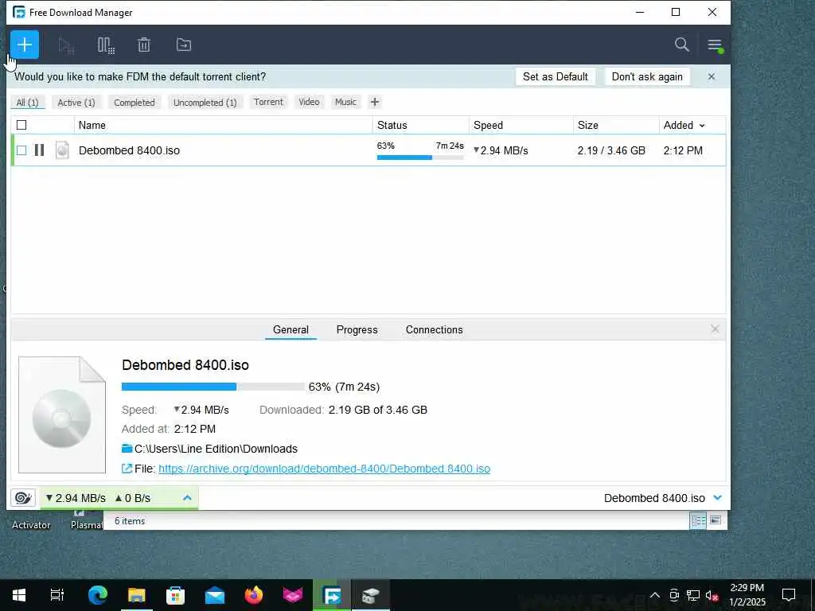The width and height of the screenshot is (815, 611).
Task: Click the large disc thumbnail in details
Action: click(x=62, y=414)
